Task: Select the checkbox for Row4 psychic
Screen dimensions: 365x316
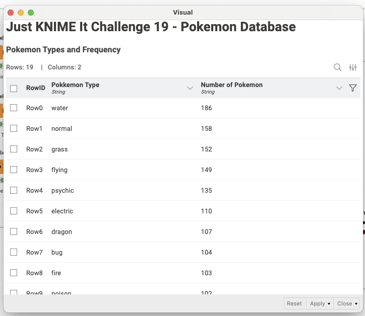Action: pyautogui.click(x=14, y=190)
